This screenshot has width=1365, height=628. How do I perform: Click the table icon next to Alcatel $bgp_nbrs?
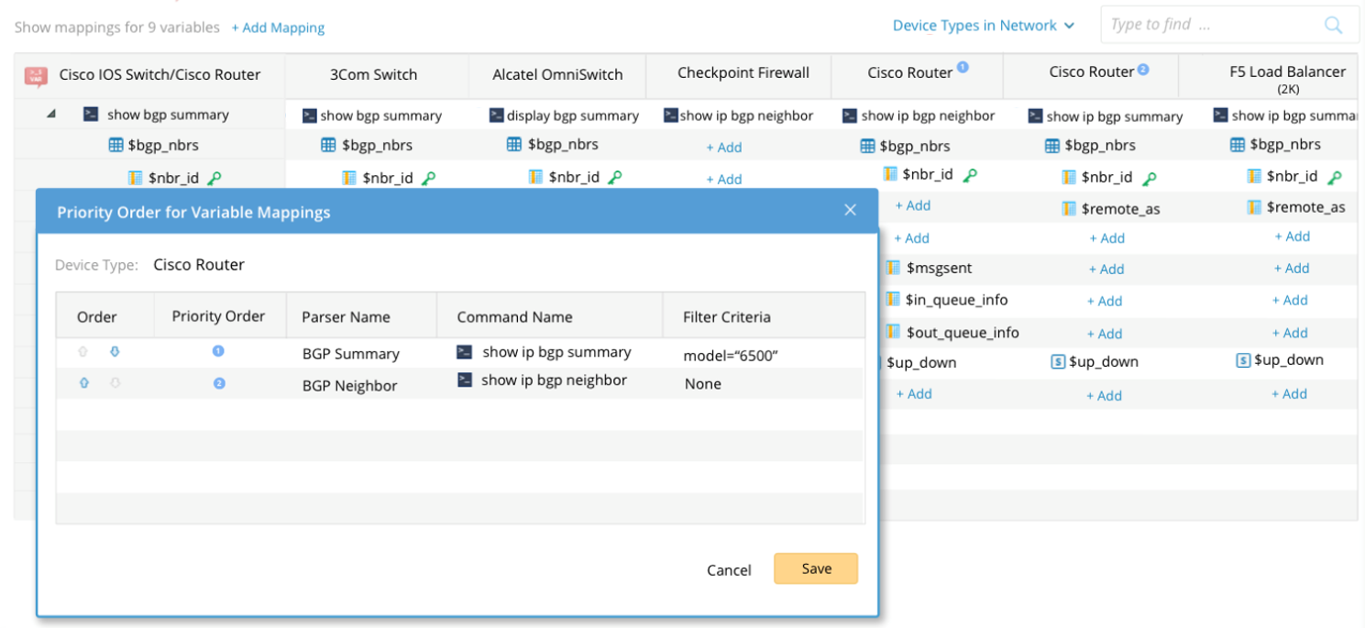[514, 144]
